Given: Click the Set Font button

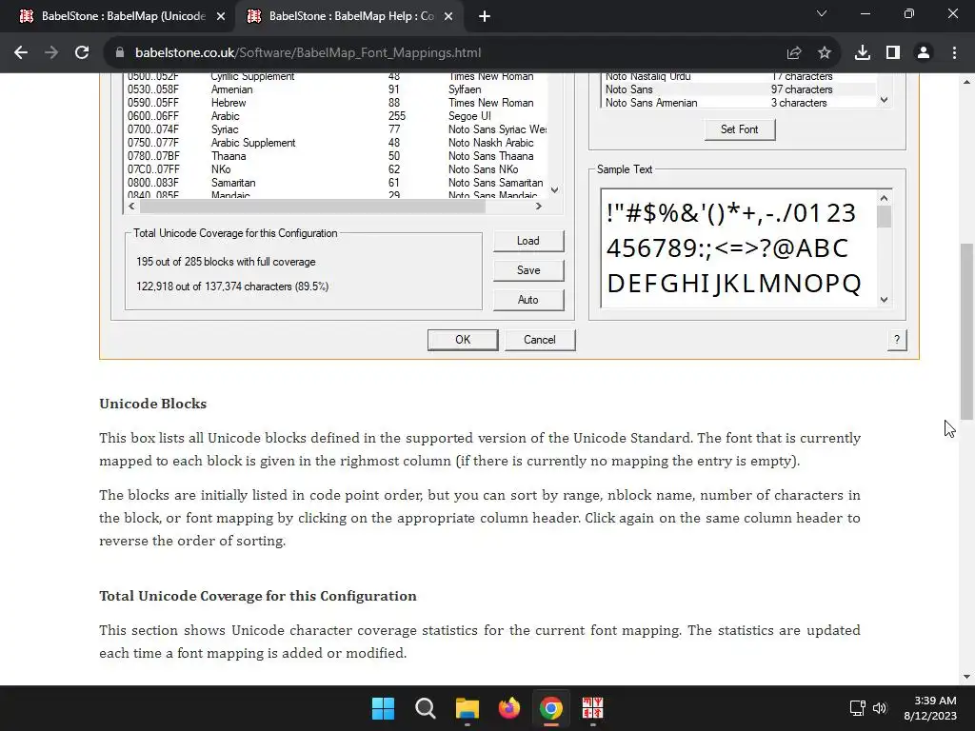Looking at the screenshot, I should pyautogui.click(x=739, y=129).
